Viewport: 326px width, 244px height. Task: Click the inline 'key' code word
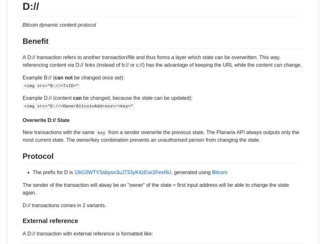(101, 133)
